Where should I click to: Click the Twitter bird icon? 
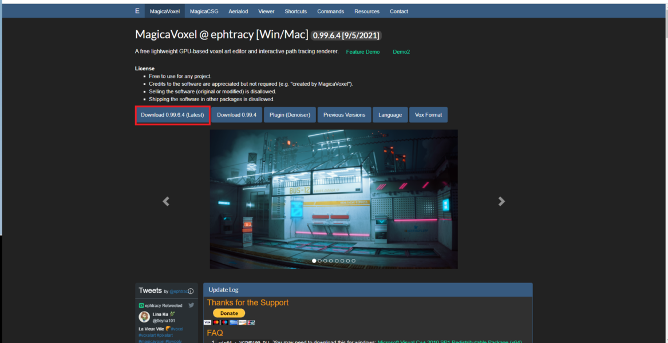[x=191, y=305]
